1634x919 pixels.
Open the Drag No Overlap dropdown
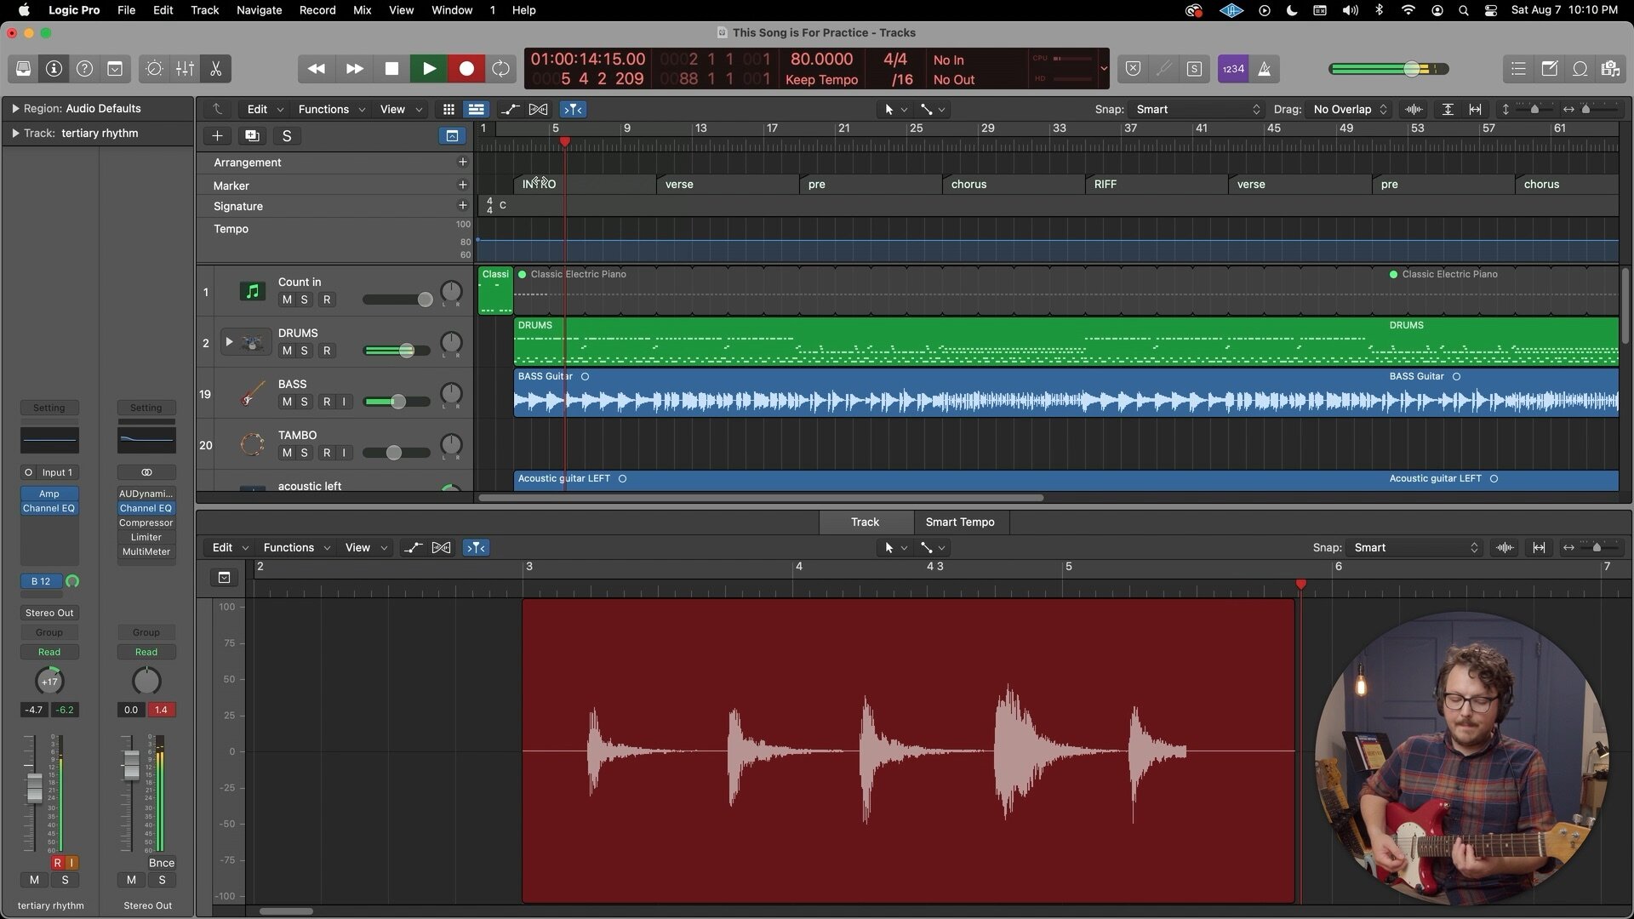(1350, 109)
